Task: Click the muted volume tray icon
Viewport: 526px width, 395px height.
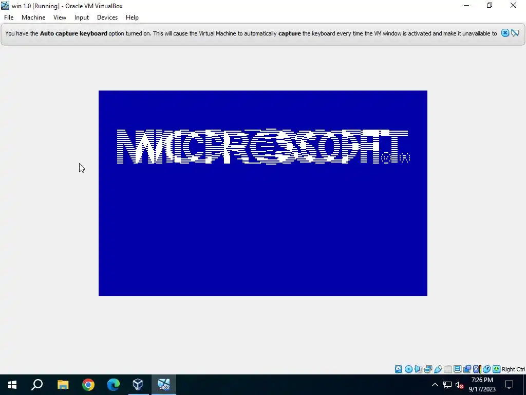Action: (460, 385)
